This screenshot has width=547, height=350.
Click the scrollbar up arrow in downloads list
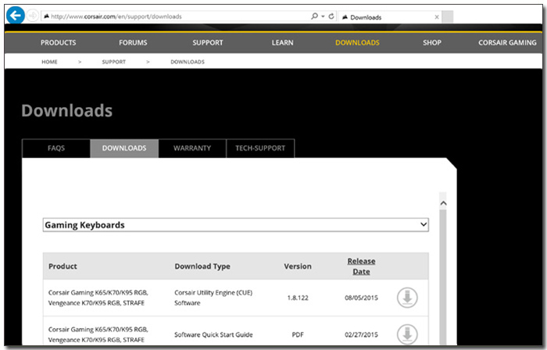point(443,203)
